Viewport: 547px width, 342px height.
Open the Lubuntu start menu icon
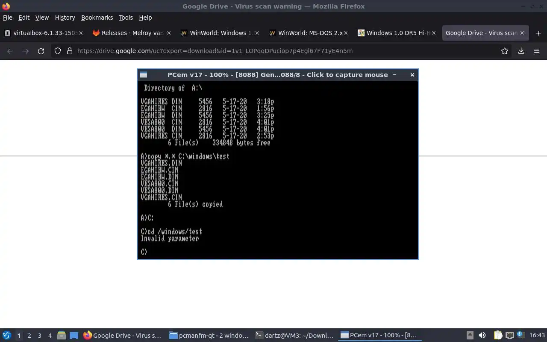click(7, 336)
